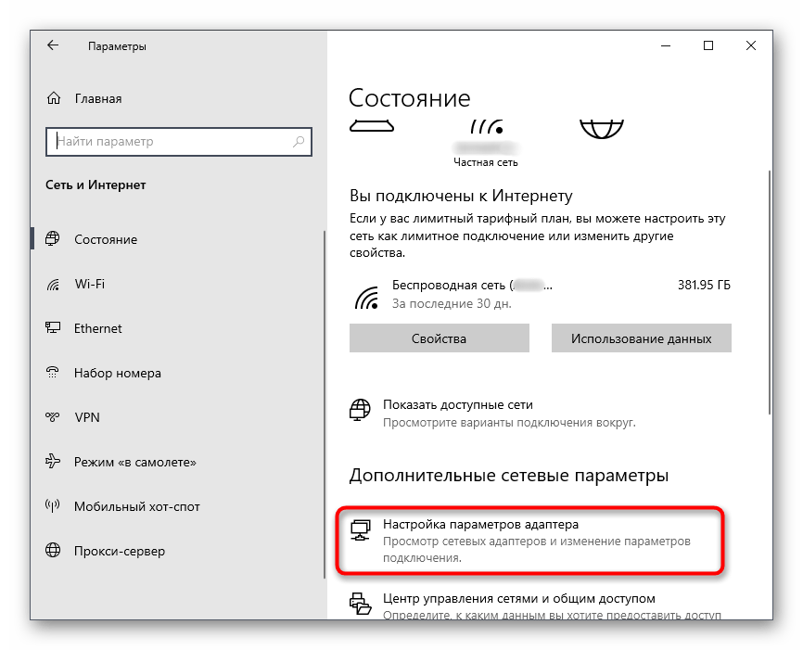Open the Набор номера settings page
The width and height of the screenshot is (803, 650).
(x=117, y=373)
